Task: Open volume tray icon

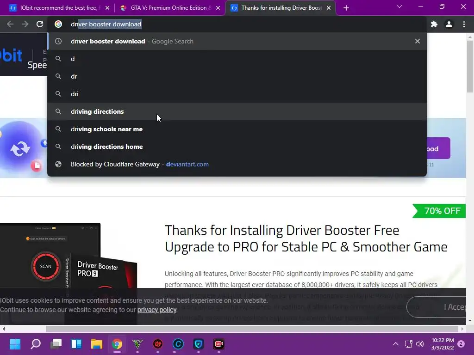Action: click(x=420, y=344)
